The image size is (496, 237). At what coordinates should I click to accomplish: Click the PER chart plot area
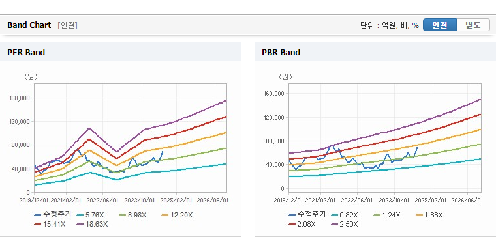pos(131,138)
